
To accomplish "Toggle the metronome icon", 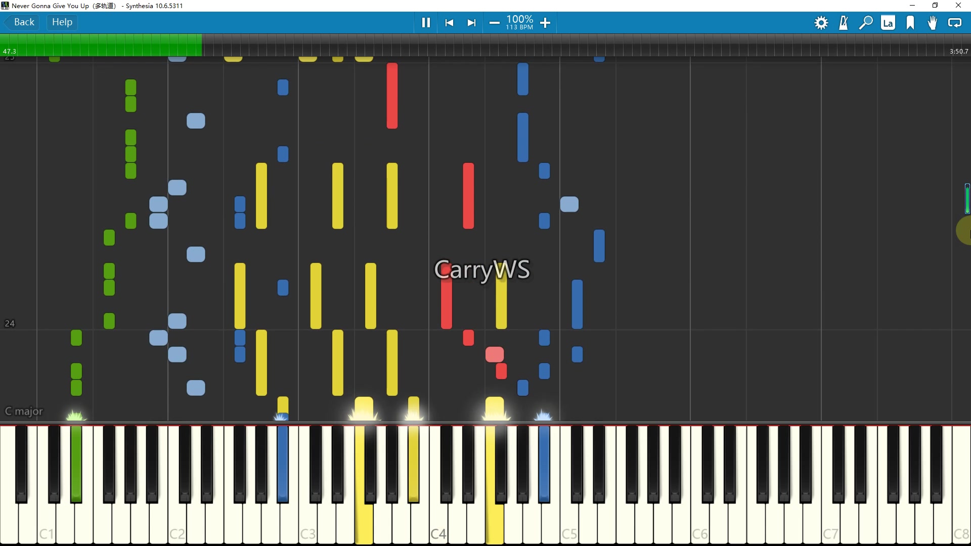I will (844, 23).
